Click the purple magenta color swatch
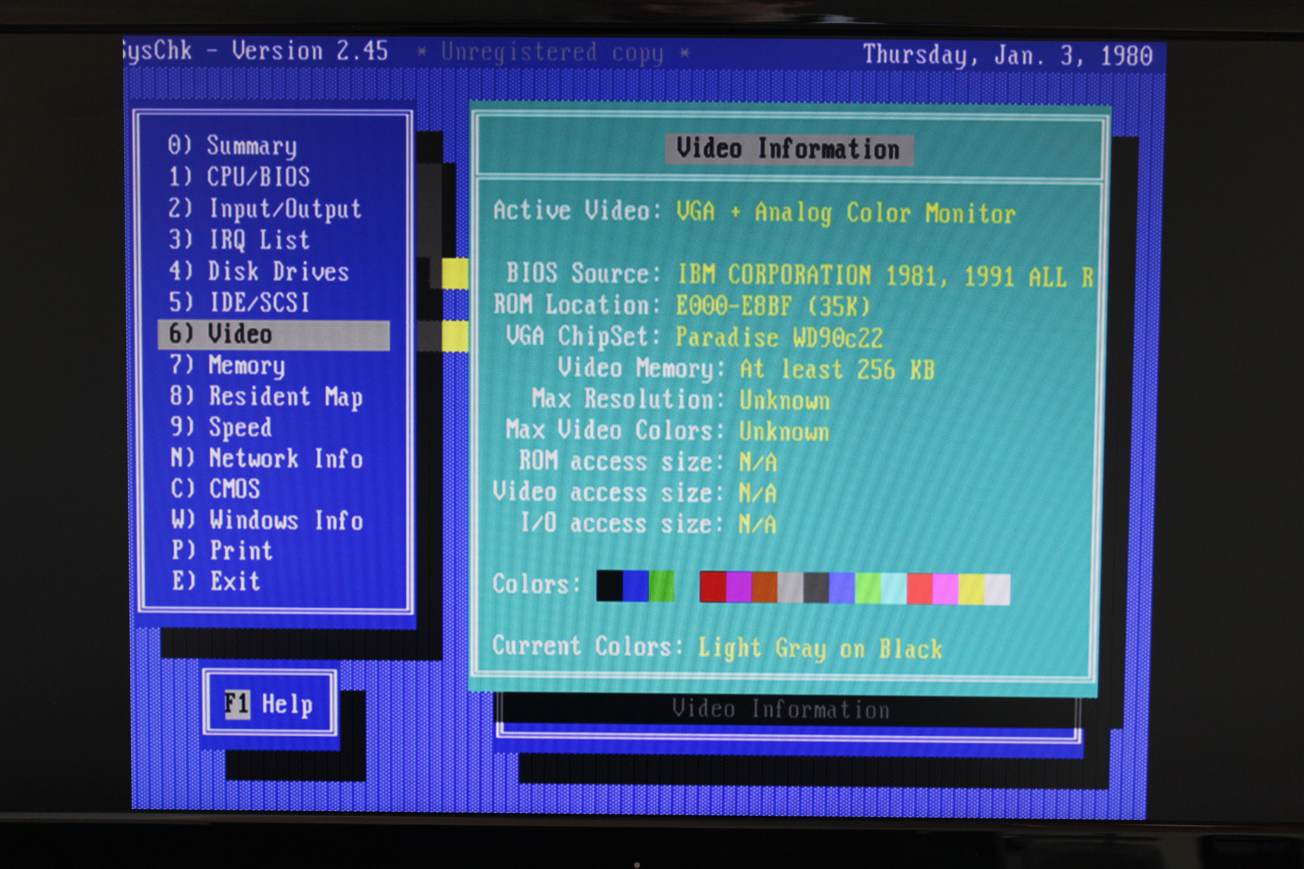The height and width of the screenshot is (869, 1304). pos(739,587)
